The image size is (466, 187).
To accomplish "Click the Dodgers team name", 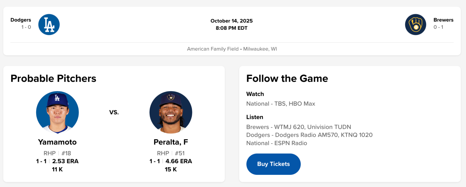I will 21,20.
